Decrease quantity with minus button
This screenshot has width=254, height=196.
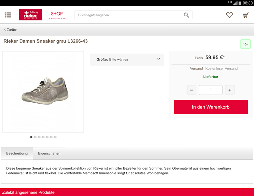coord(191,90)
